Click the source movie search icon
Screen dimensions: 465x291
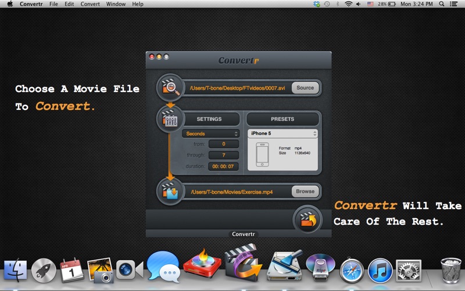pos(170,88)
